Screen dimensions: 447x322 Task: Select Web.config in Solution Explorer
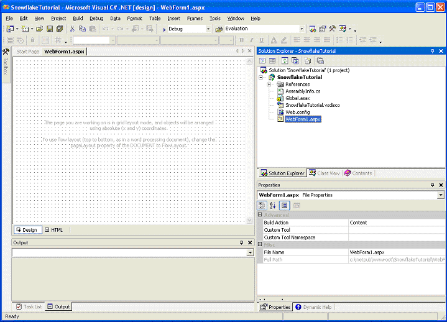[297, 113]
